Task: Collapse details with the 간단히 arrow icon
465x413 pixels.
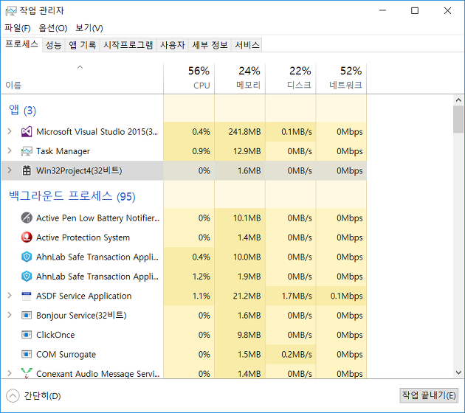Action: tap(13, 396)
